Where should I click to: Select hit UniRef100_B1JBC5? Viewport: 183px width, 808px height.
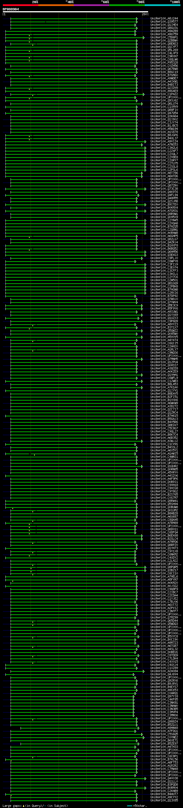pyautogui.click(x=164, y=126)
